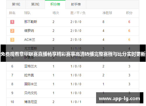Click 国际米兰's 1 / 0 / 0 record
The width and height of the screenshot is (146, 106).
click(76, 84)
